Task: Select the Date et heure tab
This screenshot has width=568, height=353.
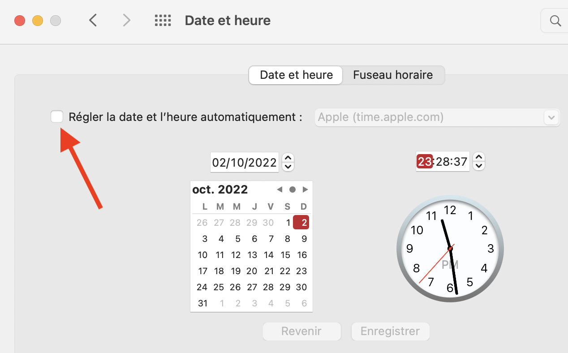Action: [x=296, y=75]
